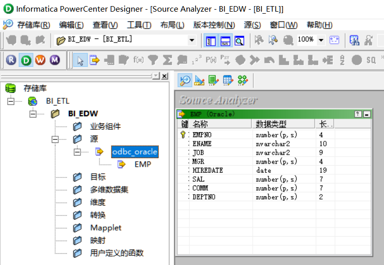Screen dimensions: 384x265
Task: Select the arrow pointer tool
Action: [81, 60]
